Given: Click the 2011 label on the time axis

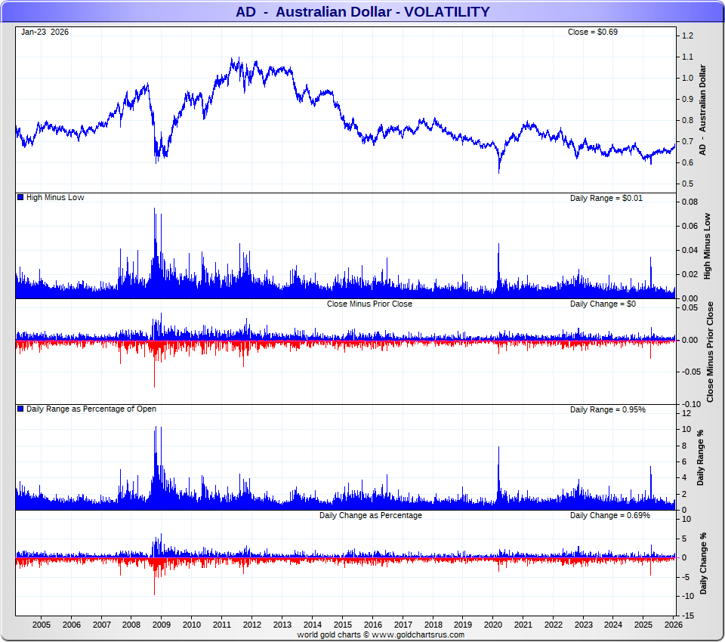Looking at the screenshot, I should coord(222,625).
